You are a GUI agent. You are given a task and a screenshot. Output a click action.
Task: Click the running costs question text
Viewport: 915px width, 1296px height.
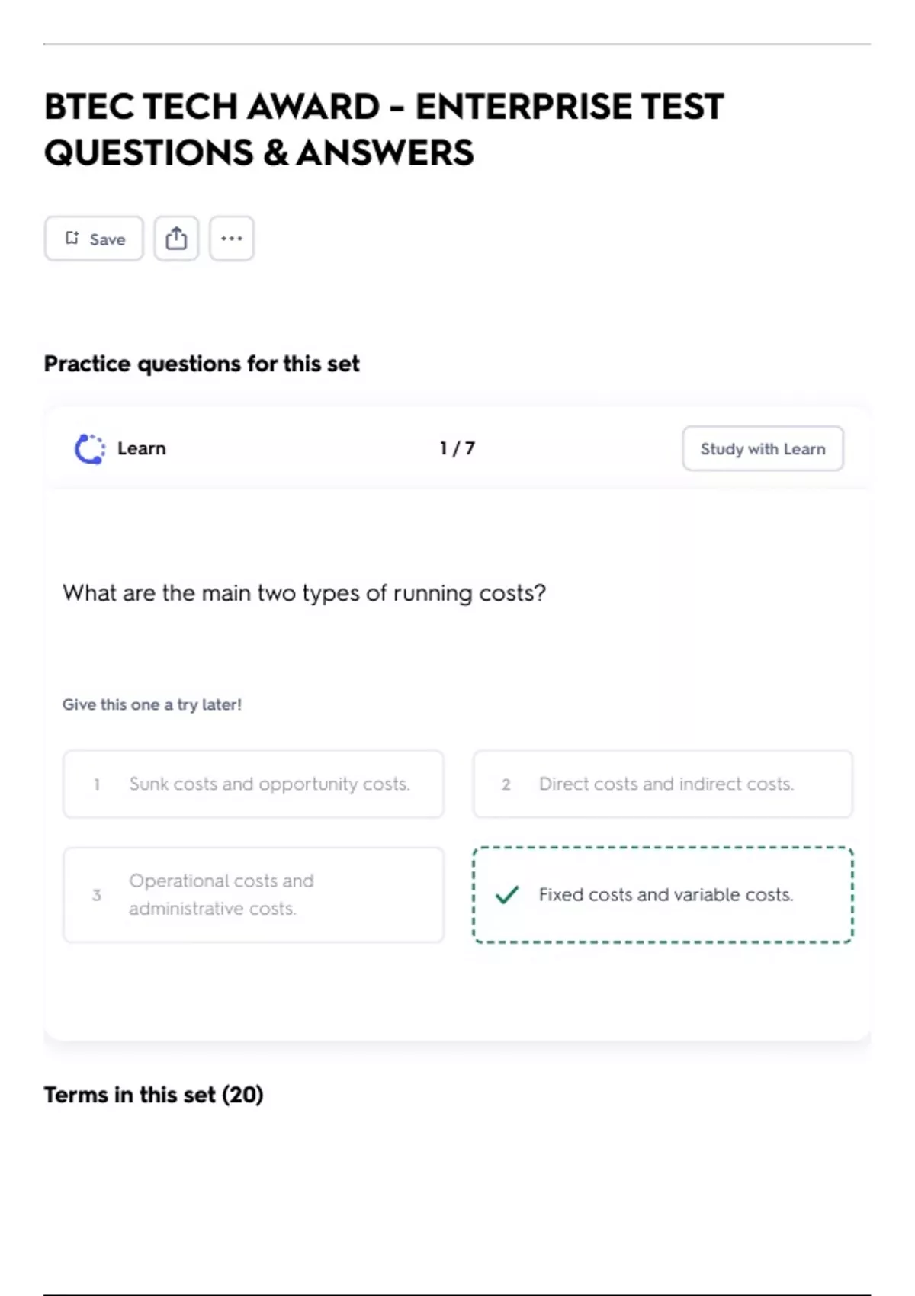(304, 593)
